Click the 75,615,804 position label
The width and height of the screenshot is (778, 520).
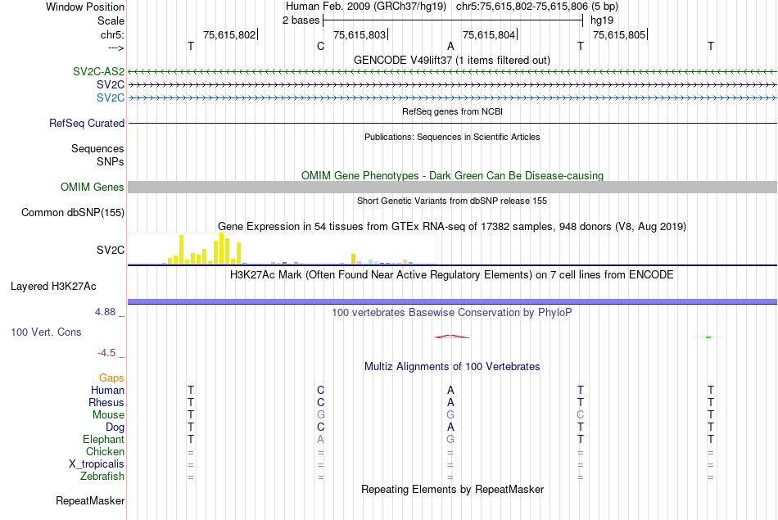click(x=489, y=34)
